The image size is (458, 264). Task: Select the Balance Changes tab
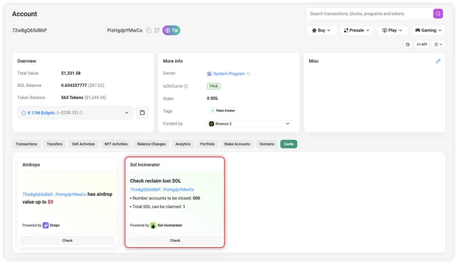[x=152, y=144]
